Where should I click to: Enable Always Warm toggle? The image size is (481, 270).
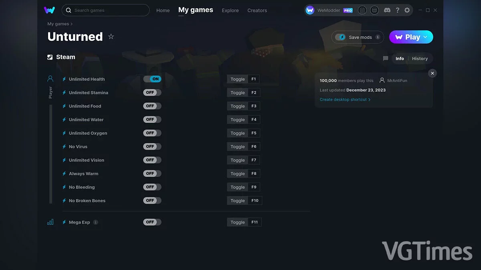(152, 173)
